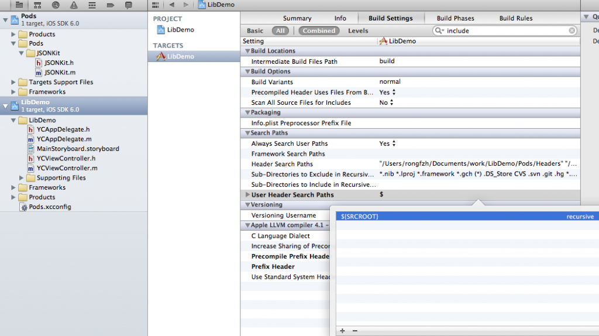
Task: Select Header Search Paths setting row
Action: 410,164
